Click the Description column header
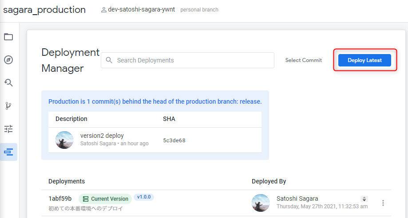408x218 pixels. (71, 119)
